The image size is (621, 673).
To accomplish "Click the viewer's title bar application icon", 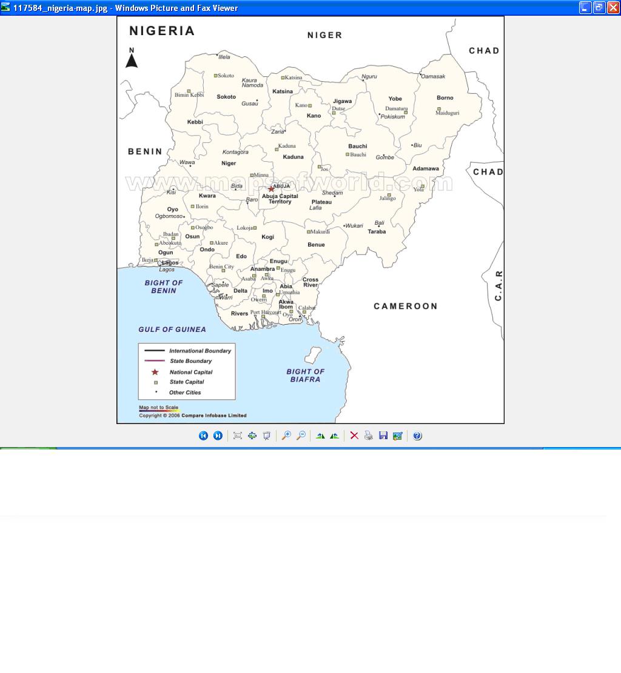I will point(6,8).
